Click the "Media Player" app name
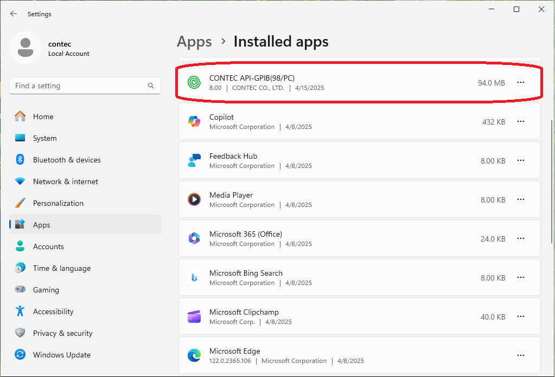This screenshot has width=555, height=377. (x=231, y=195)
